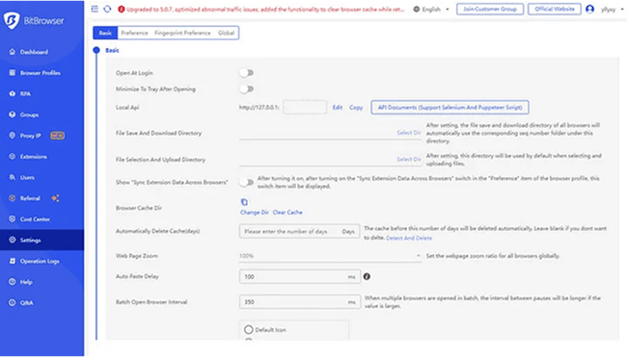
Task: Click Select Dir for File Save Directory
Action: click(x=409, y=133)
